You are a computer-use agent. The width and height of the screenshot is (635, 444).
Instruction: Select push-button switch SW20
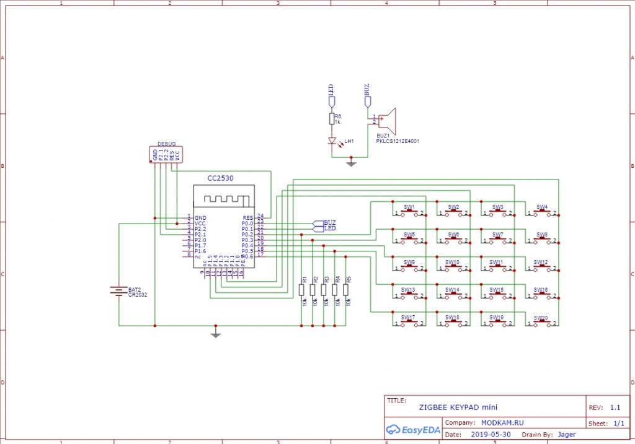click(542, 322)
